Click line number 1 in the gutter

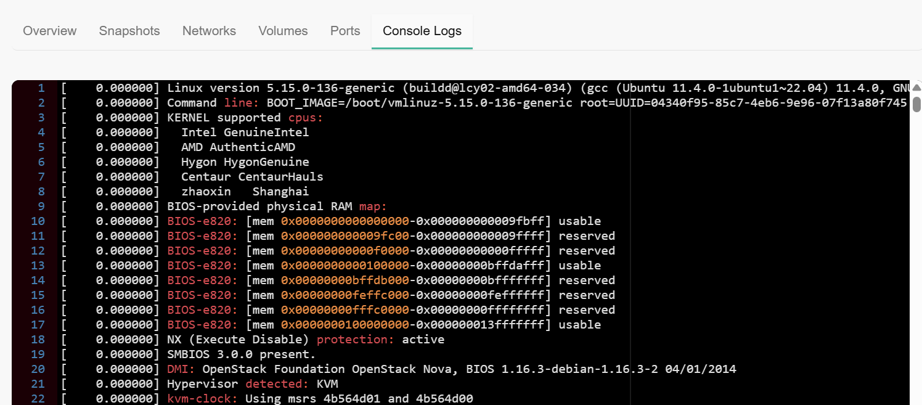pos(41,88)
